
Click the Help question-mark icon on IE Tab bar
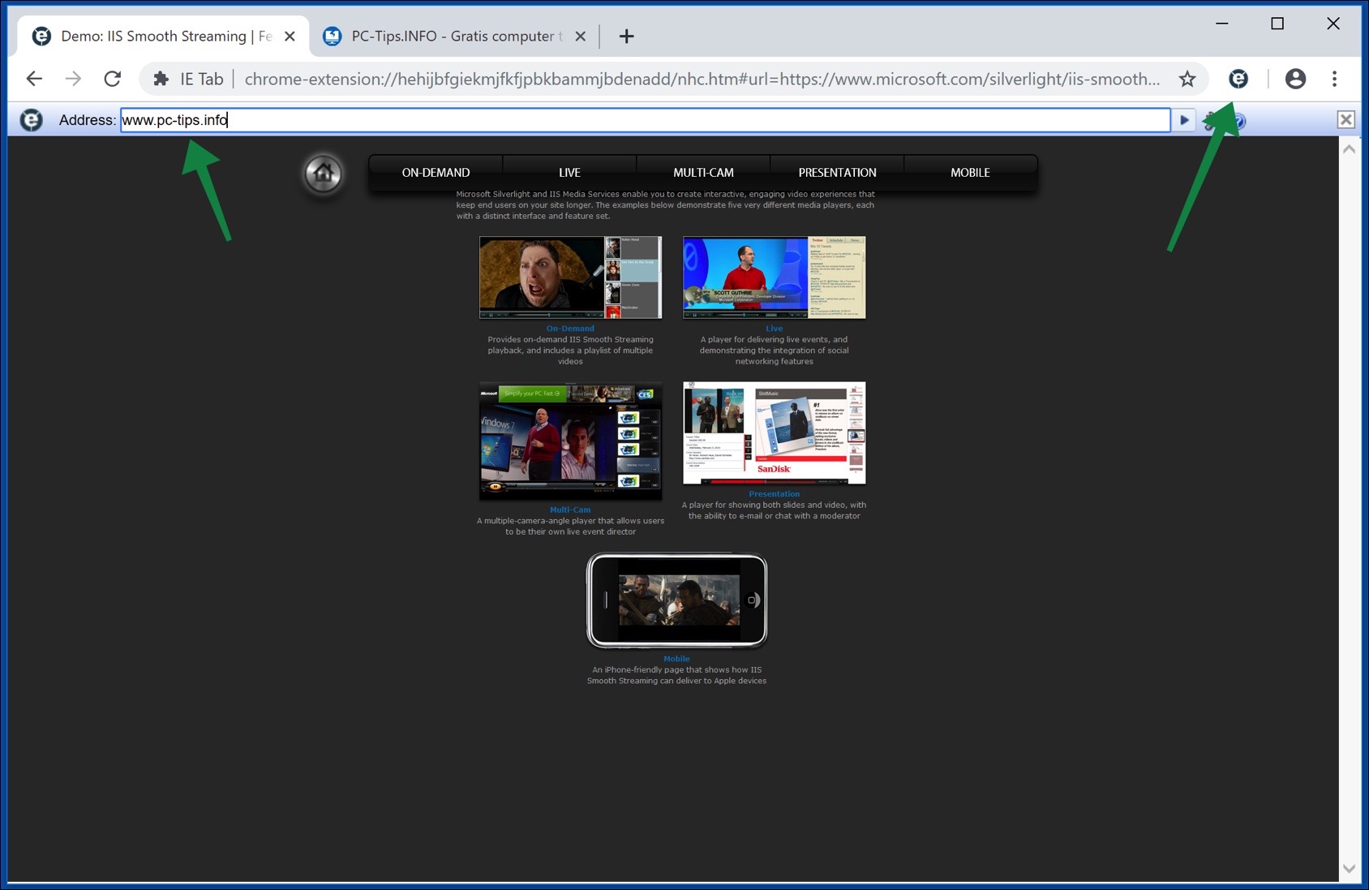[1238, 120]
